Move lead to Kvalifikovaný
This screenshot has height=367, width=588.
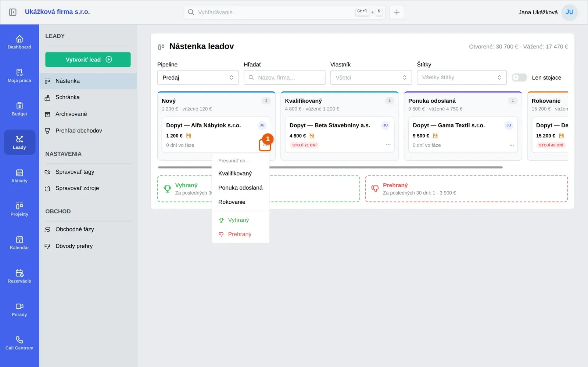241,173
